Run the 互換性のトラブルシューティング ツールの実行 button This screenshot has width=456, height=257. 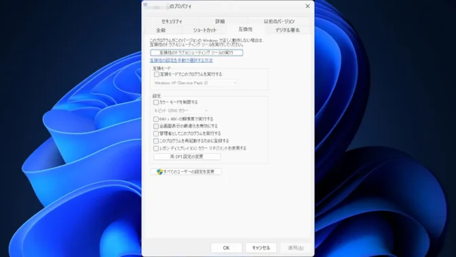coord(197,53)
